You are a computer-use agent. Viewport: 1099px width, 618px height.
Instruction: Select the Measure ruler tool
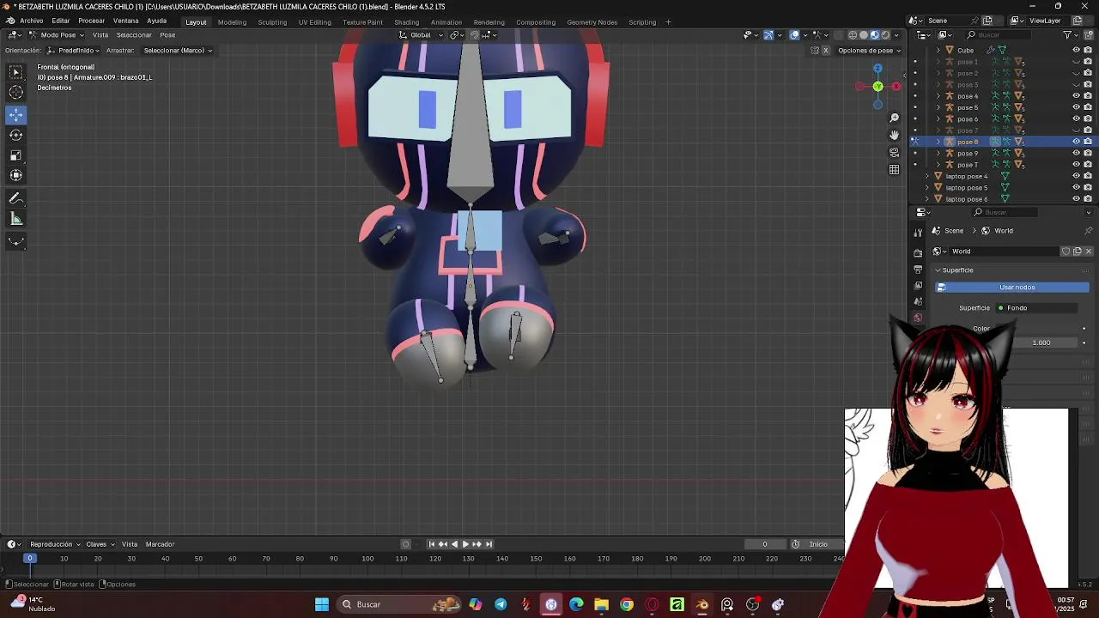tap(16, 219)
